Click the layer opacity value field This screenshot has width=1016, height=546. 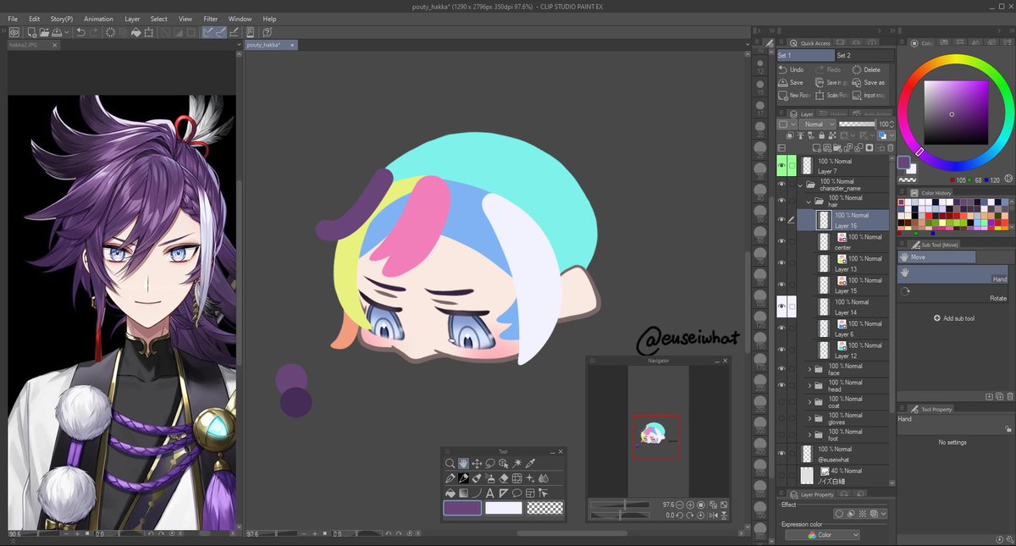coord(883,124)
